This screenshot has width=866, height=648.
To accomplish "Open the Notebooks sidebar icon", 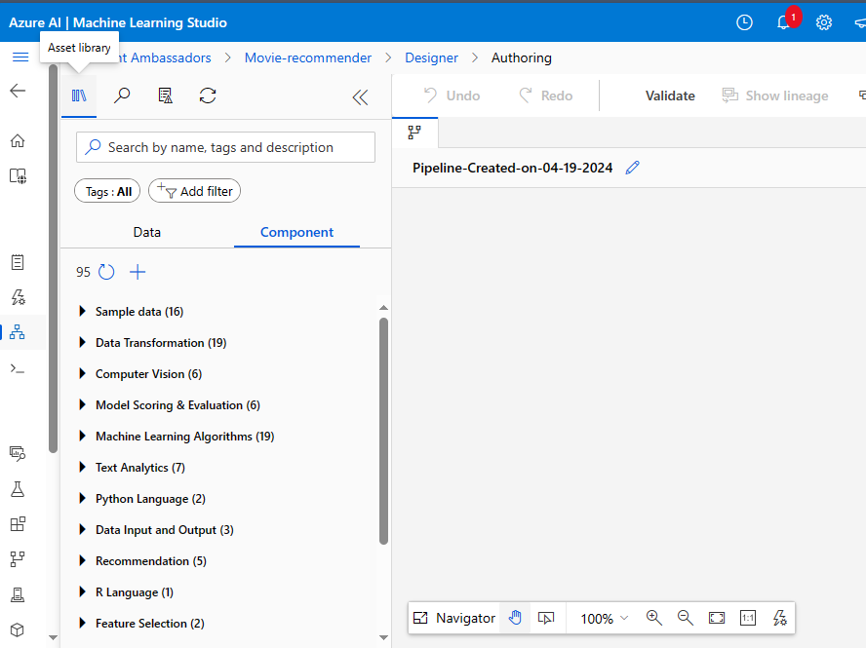I will point(18,262).
